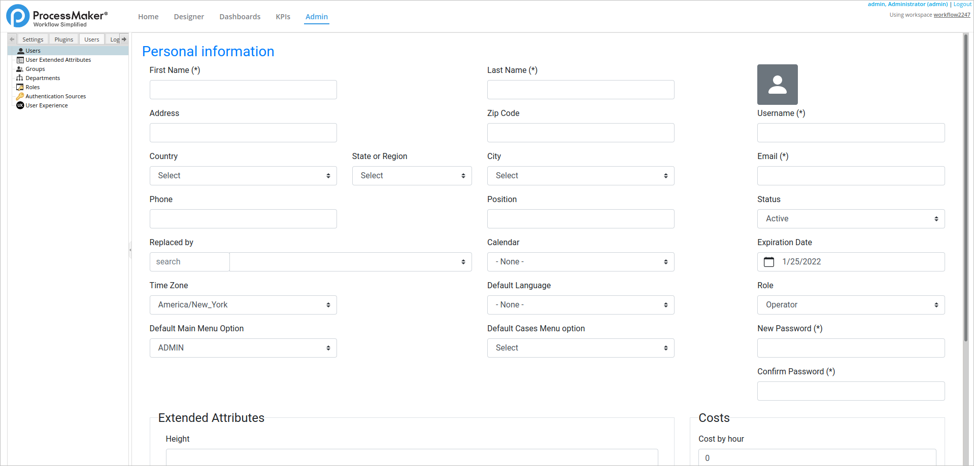Screen dimensions: 974x466
Task: Click the Groups icon in sidebar
Action: (x=20, y=69)
